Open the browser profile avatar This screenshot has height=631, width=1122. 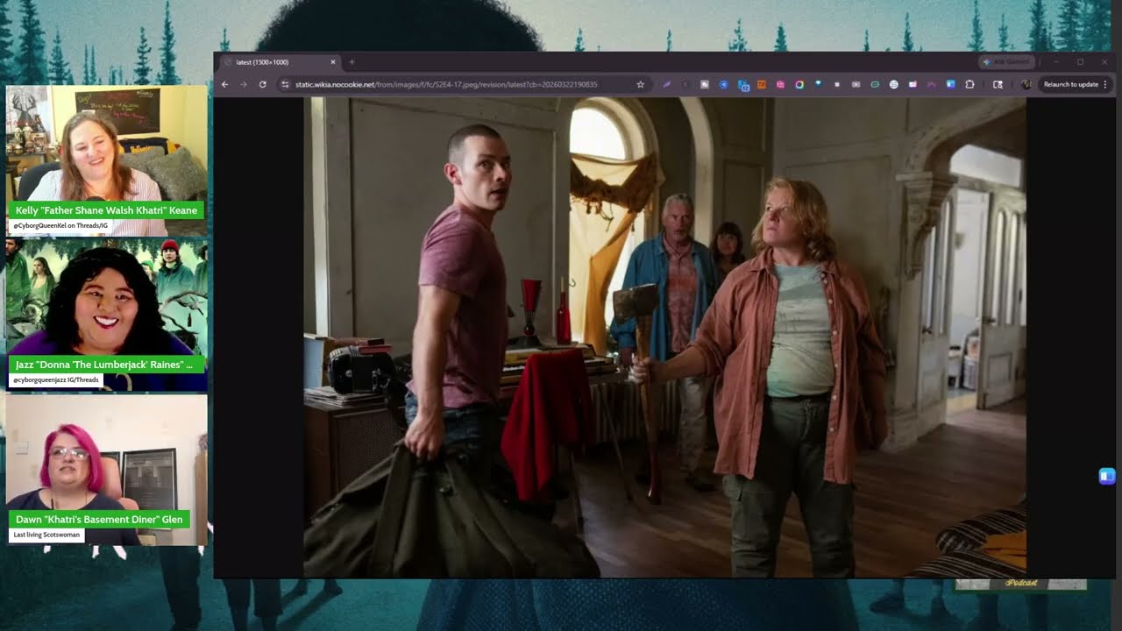click(x=1026, y=84)
